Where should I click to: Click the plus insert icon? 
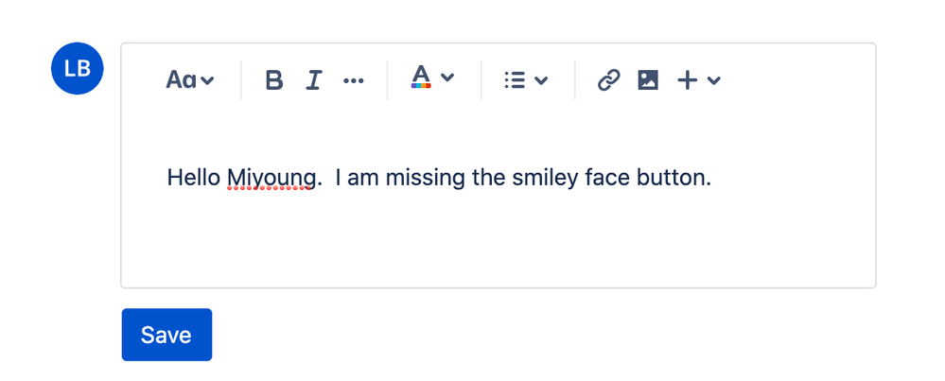point(688,80)
